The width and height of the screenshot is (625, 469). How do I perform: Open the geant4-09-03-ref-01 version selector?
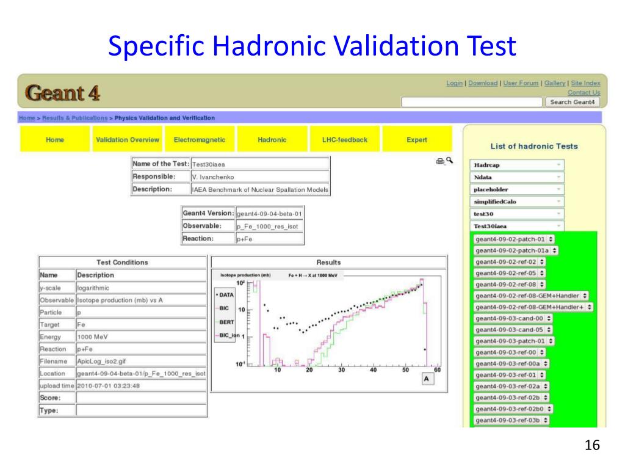[x=510, y=375]
